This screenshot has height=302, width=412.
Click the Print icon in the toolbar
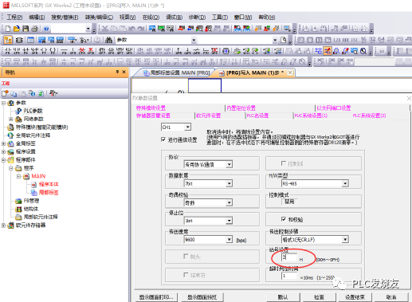(x=34, y=29)
